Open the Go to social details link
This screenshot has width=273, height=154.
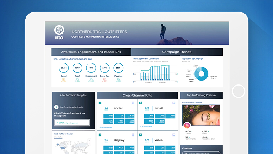tap(106, 127)
